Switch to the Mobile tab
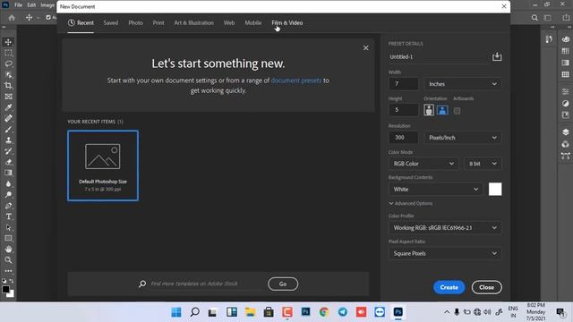 252,22
